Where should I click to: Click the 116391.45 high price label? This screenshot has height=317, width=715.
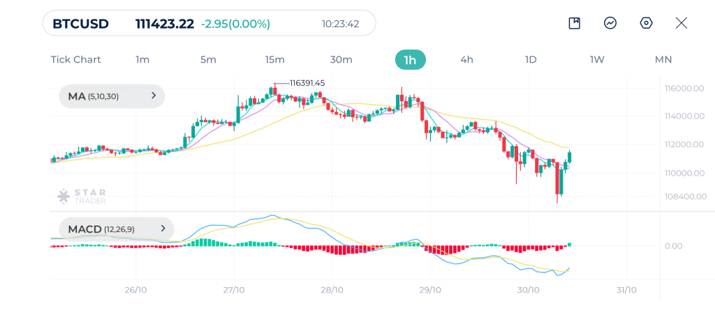307,83
